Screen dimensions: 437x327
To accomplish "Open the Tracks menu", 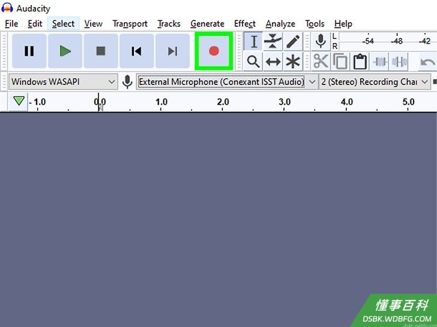I will (x=169, y=23).
